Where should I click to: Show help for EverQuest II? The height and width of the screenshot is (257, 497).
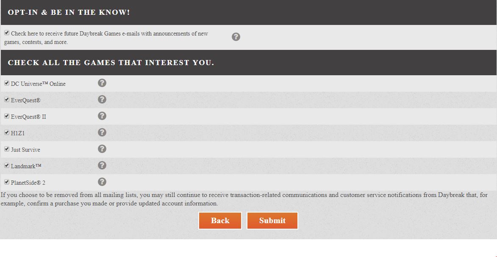click(x=102, y=116)
